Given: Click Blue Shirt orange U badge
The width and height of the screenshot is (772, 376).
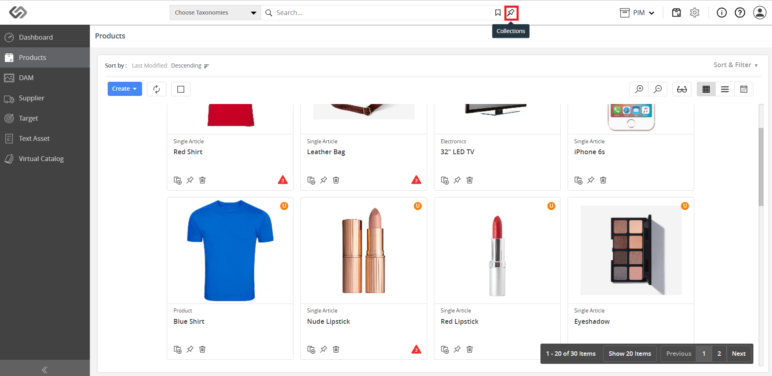Looking at the screenshot, I should [x=284, y=206].
